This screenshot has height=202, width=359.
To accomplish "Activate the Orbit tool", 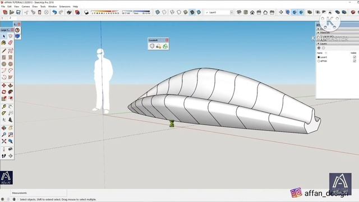I will coord(4,128).
